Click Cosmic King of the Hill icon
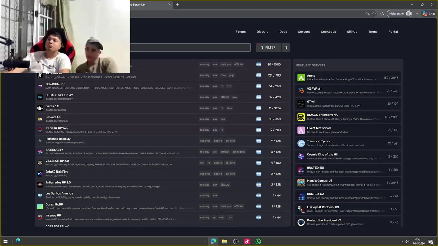438x246 pixels. pos(301,156)
